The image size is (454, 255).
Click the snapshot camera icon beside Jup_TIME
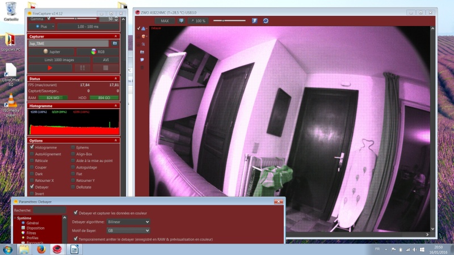tap(115, 44)
